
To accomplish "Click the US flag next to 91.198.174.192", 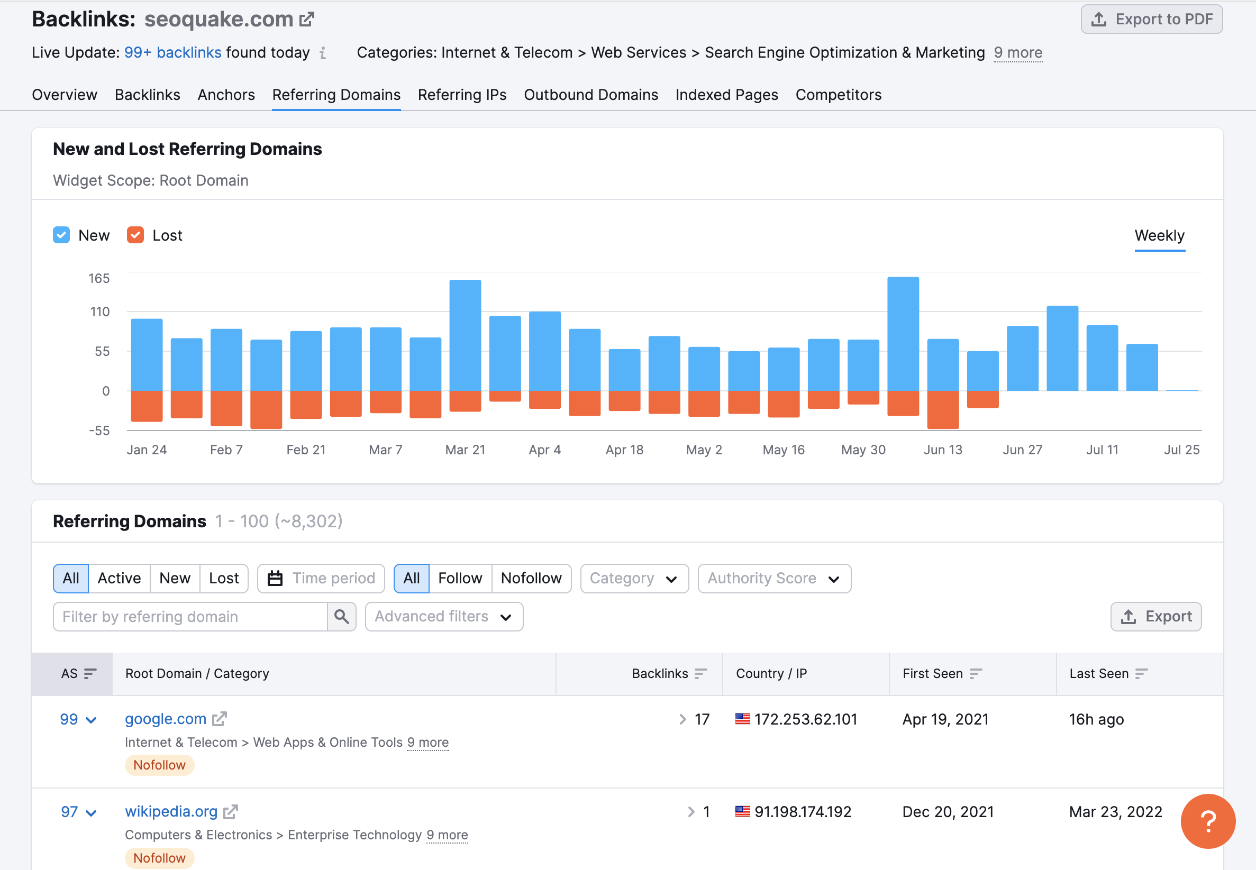I will pos(742,812).
